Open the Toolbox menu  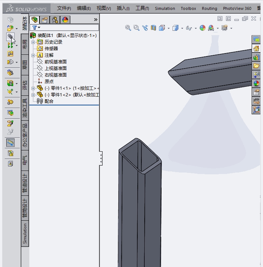tap(188, 8)
